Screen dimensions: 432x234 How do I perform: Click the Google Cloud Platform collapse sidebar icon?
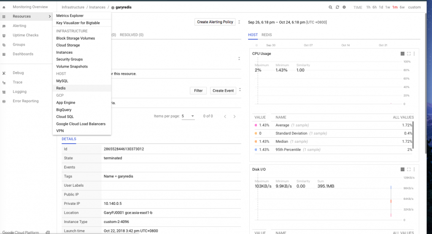click(48, 232)
